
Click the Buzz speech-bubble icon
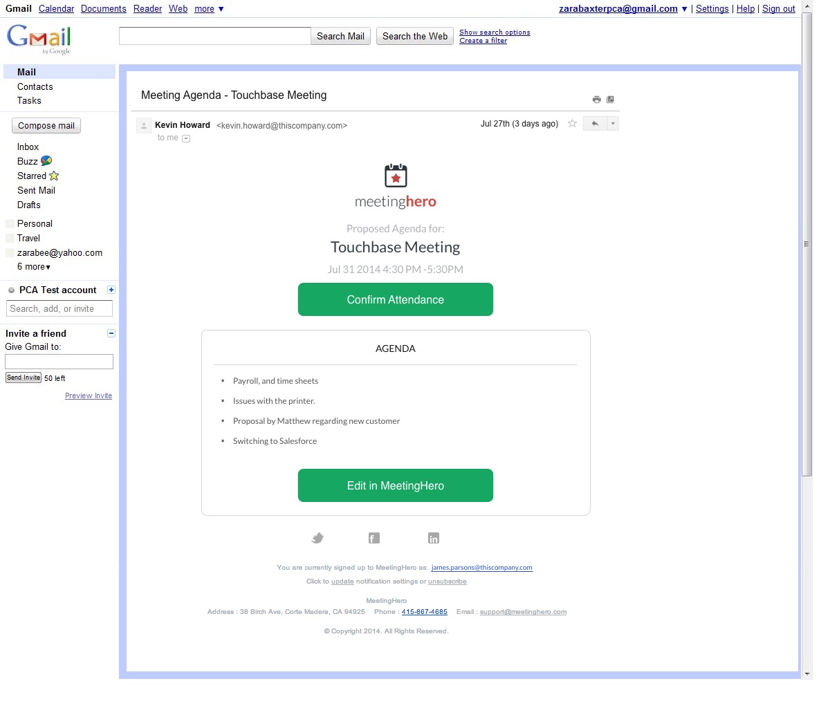(x=46, y=161)
